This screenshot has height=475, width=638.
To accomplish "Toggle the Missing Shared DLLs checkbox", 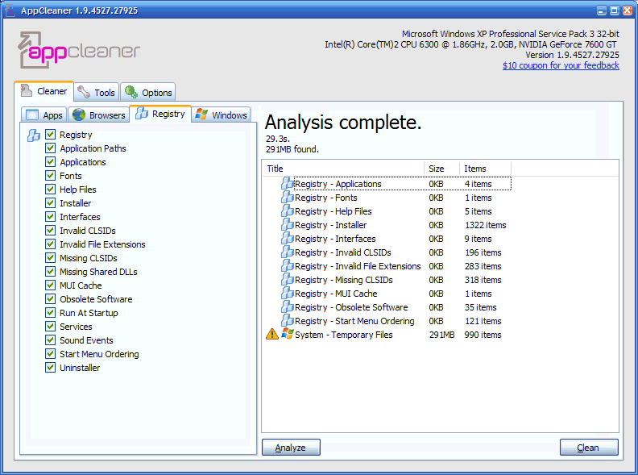I will (51, 272).
